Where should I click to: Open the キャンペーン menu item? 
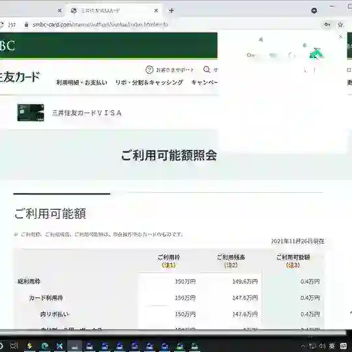tap(204, 82)
